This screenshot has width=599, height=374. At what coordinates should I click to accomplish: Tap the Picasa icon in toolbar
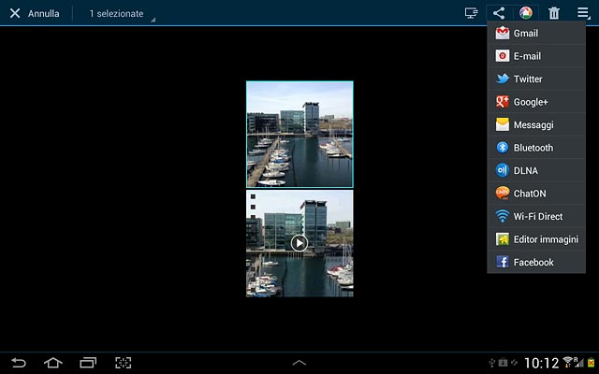click(x=526, y=13)
